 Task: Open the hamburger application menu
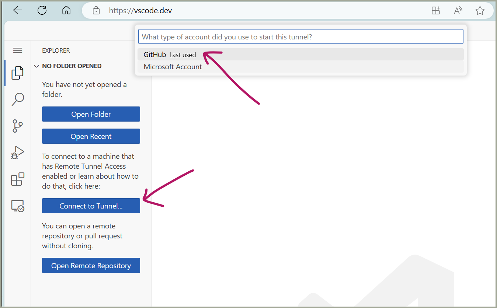pos(18,50)
